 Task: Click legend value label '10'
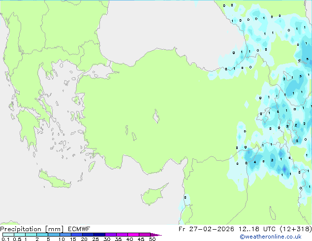pyautogui.click(x=62, y=239)
